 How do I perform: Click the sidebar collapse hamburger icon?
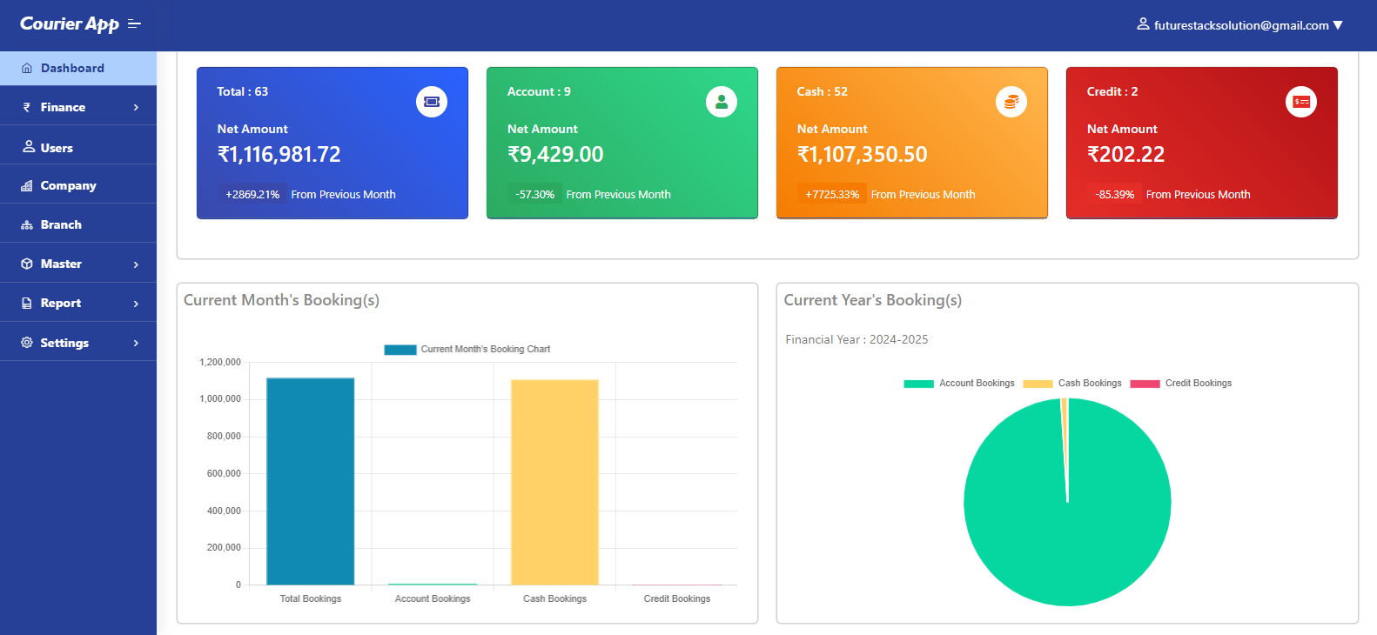tap(134, 24)
